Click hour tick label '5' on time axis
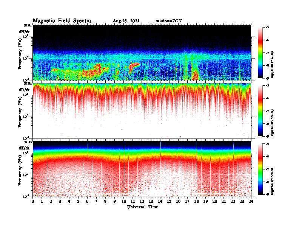 click(x=78, y=202)
